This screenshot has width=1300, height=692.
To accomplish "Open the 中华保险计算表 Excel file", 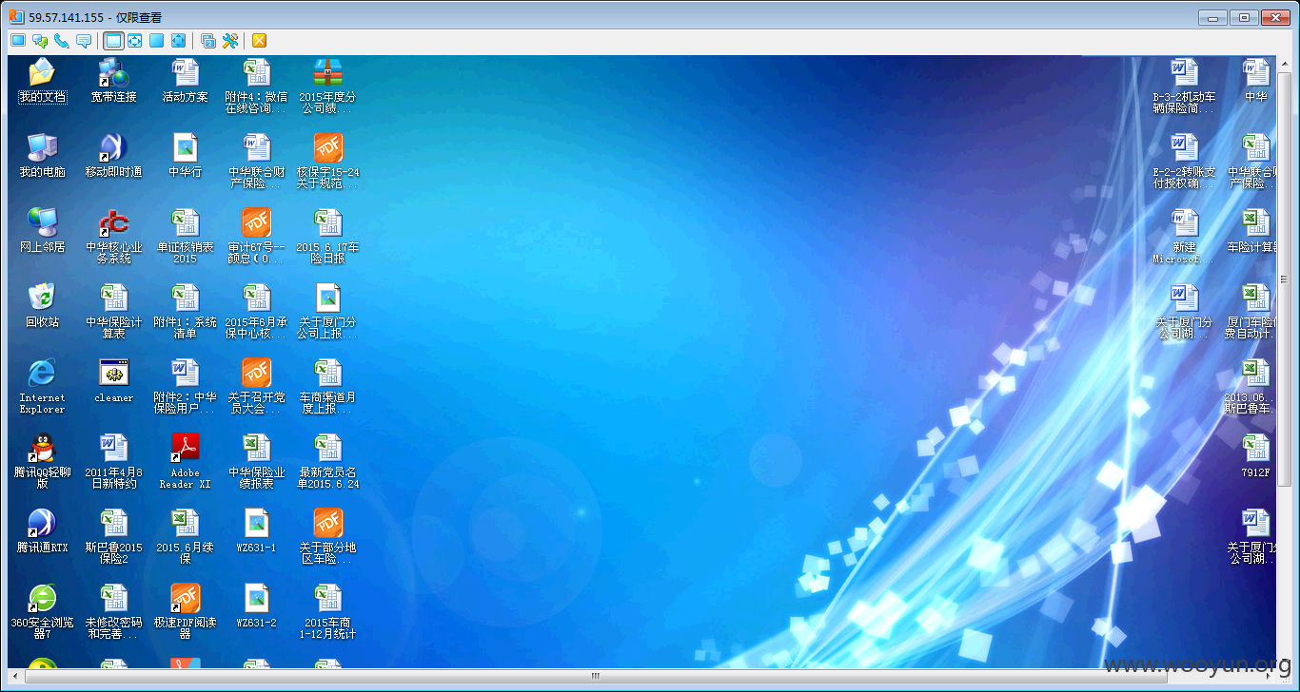I will 113,311.
